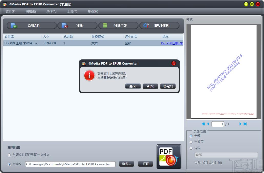Open the 编辑(E) menu
This screenshot has width=264, height=173.
click(x=31, y=12)
